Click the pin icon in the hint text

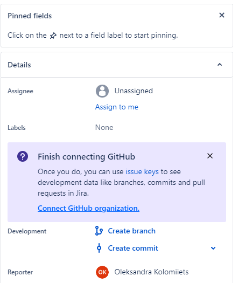tap(53, 36)
